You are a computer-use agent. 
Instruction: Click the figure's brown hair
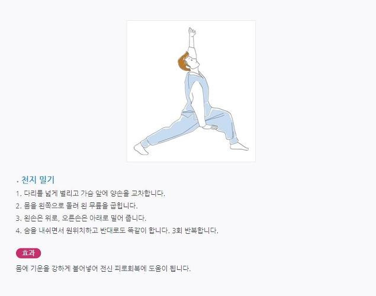coord(184,62)
